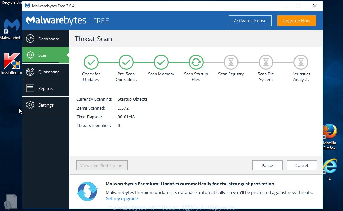Viewport: 343px width, 211px height.
Task: Click the blue update arrows promo icon
Action: 87,191
